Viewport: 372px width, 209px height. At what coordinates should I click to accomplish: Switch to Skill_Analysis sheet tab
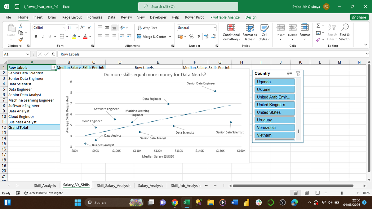[x=45, y=185]
